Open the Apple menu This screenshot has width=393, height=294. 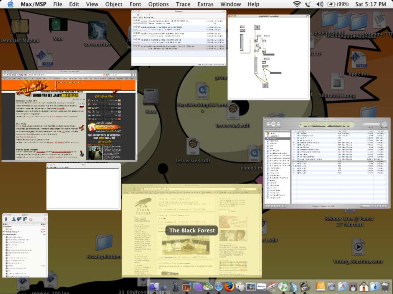click(x=10, y=4)
